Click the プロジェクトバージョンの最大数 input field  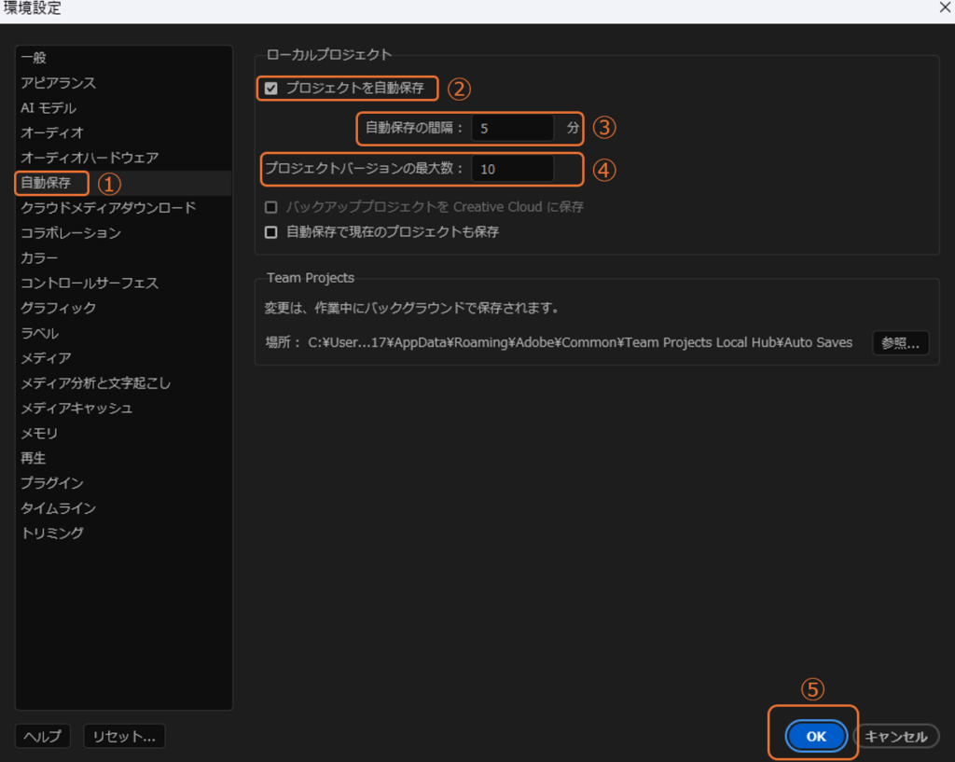[512, 169]
